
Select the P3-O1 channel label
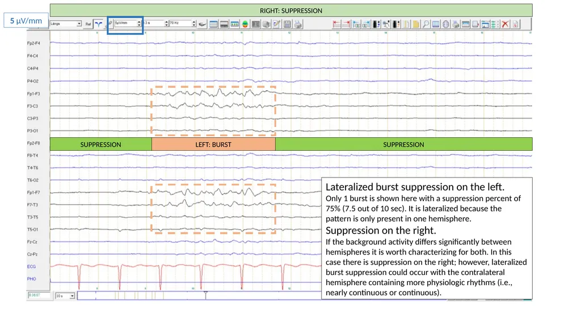pos(32,131)
